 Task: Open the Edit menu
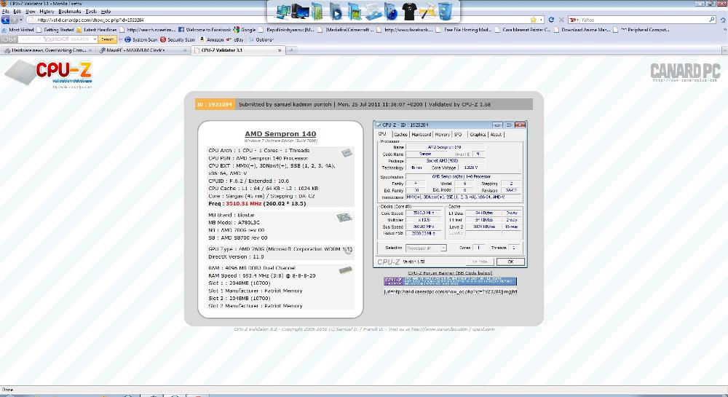[x=17, y=11]
